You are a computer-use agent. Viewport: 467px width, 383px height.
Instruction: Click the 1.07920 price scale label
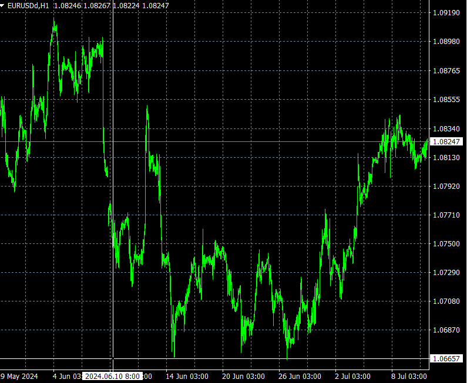pos(446,186)
